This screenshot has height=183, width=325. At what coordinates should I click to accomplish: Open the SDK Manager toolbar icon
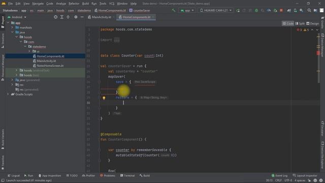(301, 10)
